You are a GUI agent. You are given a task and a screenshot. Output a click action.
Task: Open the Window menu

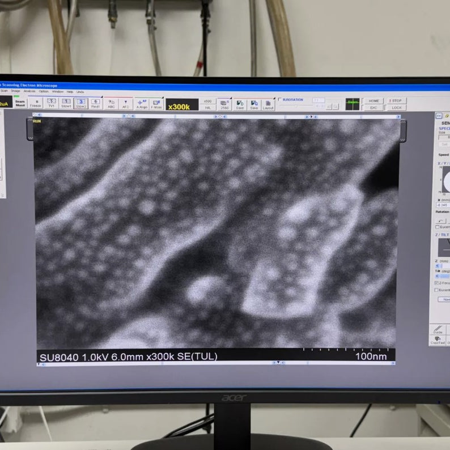coord(57,92)
